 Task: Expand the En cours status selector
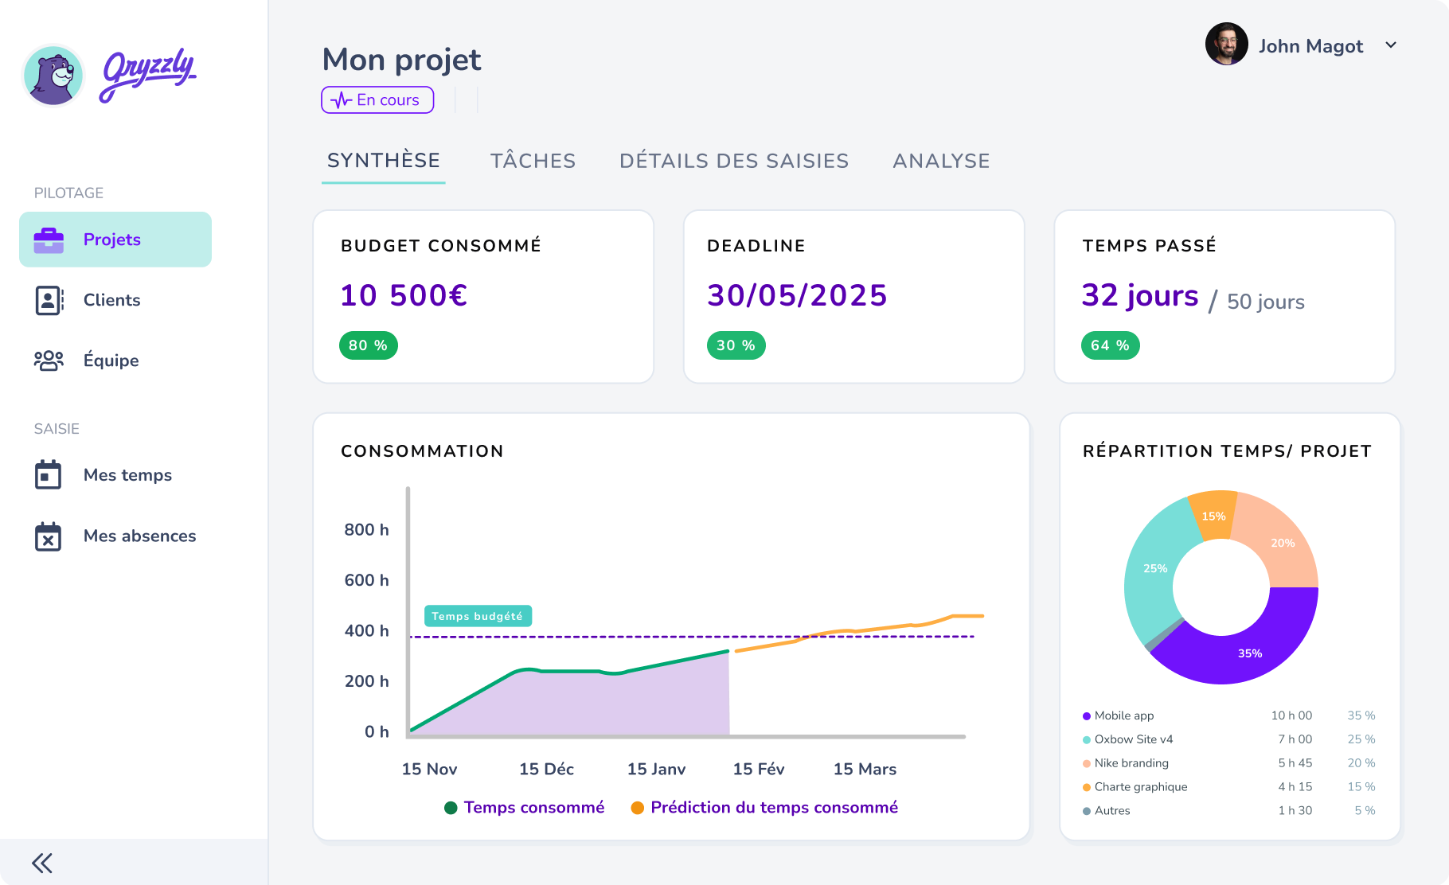(377, 99)
